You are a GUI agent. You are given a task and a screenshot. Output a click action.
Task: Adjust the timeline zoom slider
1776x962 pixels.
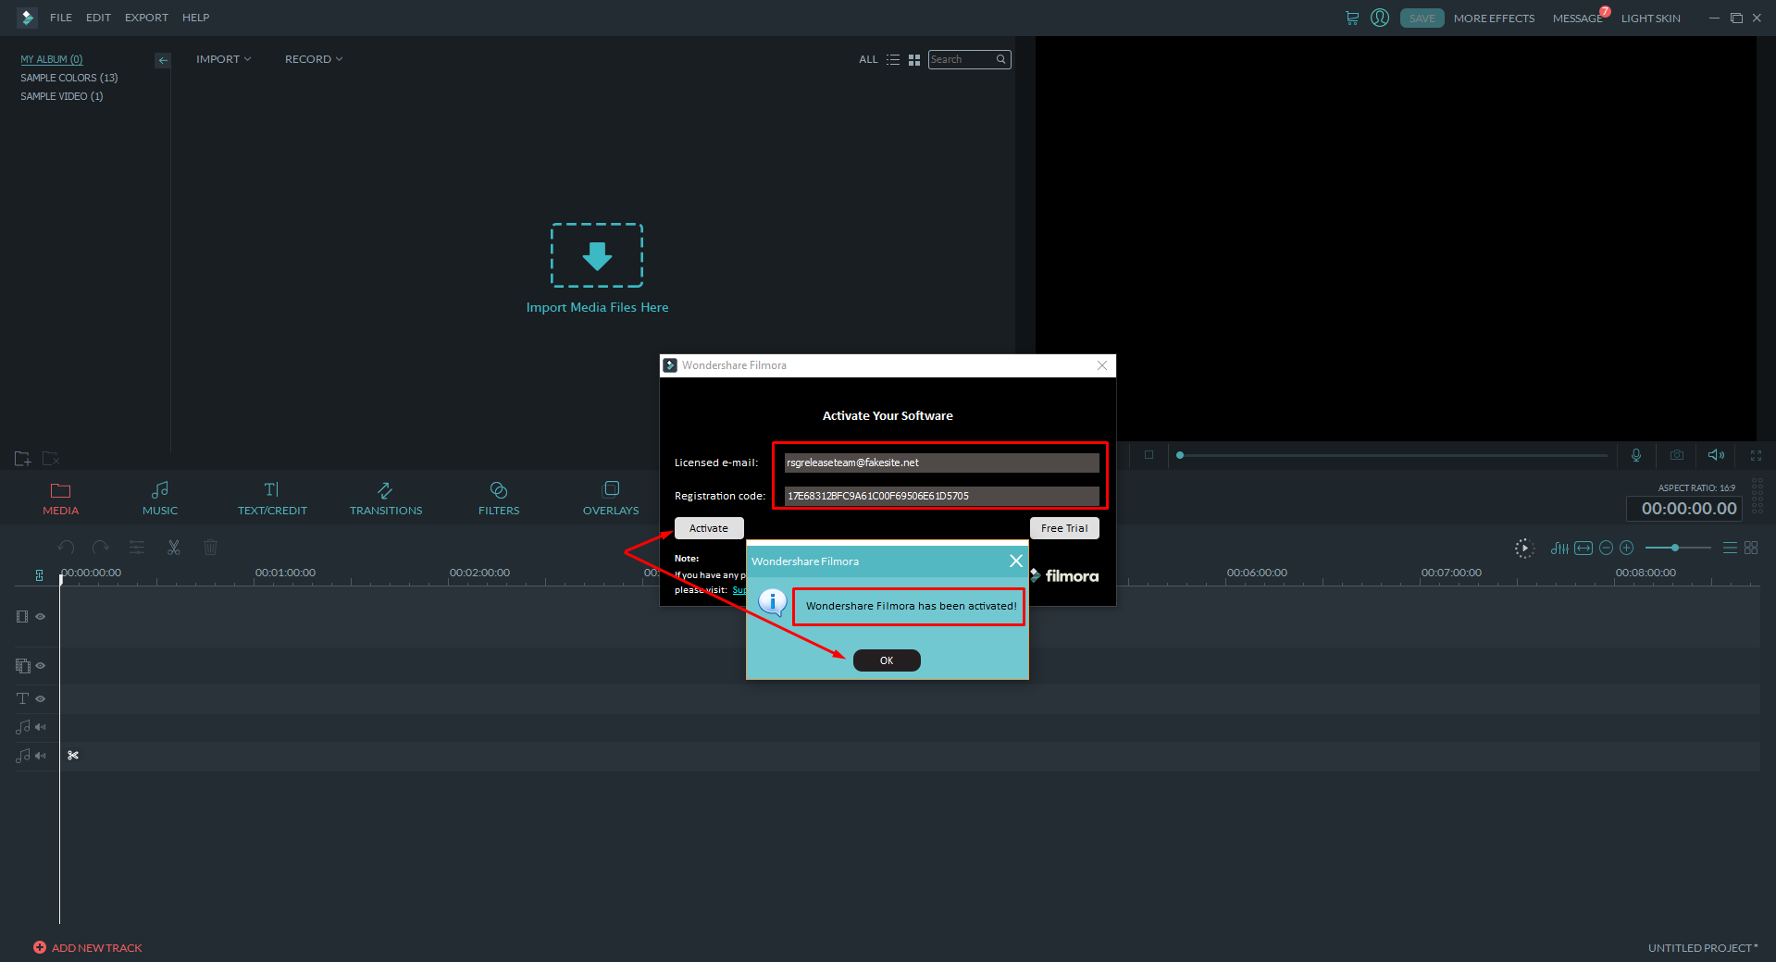click(x=1678, y=548)
